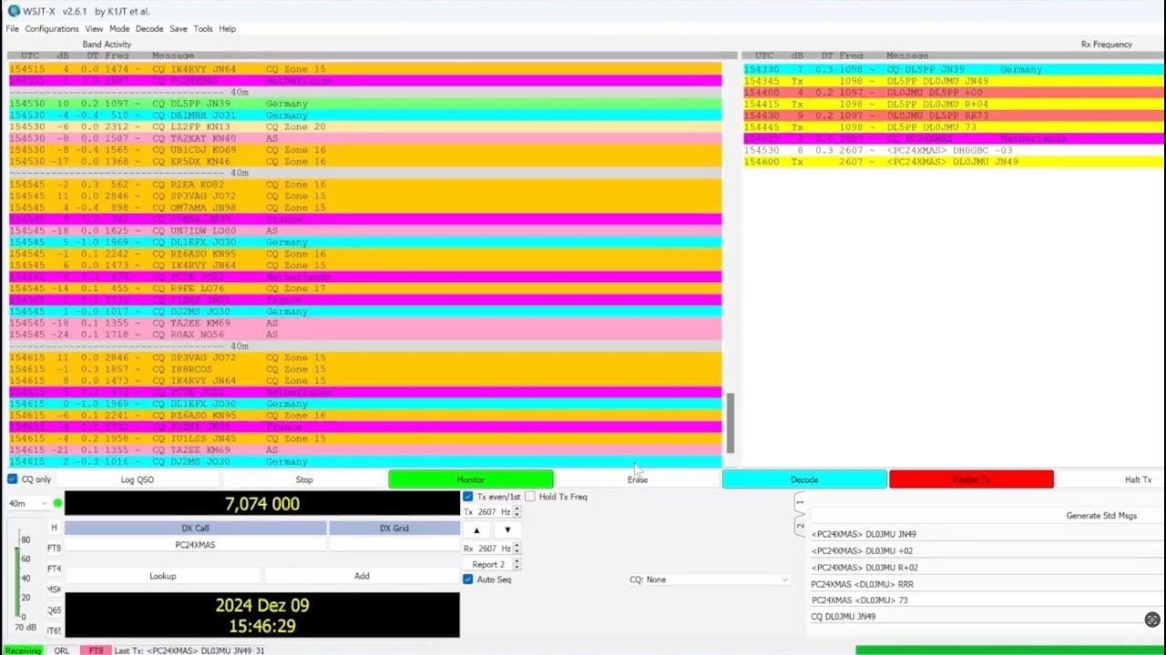Image resolution: width=1166 pixels, height=655 pixels.
Task: Select the FT4 mode button
Action: [x=54, y=569]
